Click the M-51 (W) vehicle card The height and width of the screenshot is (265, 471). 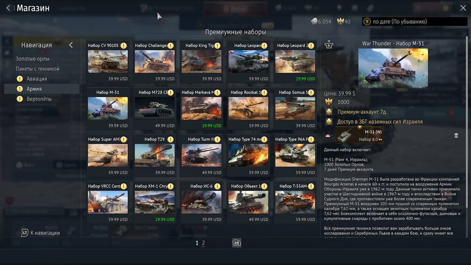click(359, 135)
